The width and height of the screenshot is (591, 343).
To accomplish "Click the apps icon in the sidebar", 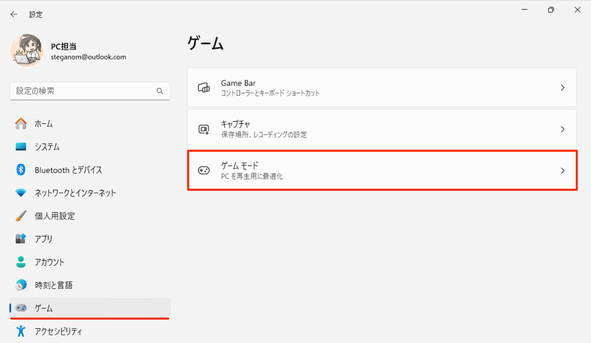I will 20,239.
